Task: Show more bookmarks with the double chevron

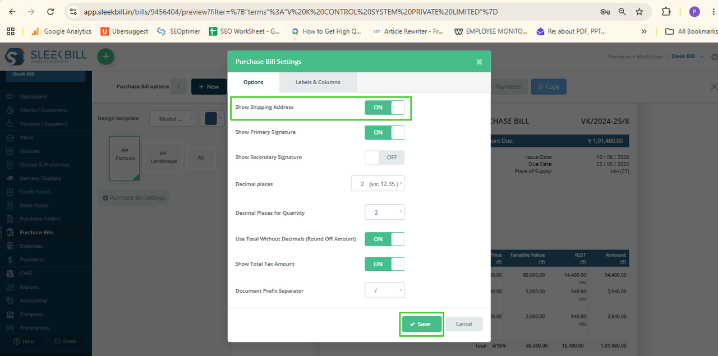Action: 644,31
